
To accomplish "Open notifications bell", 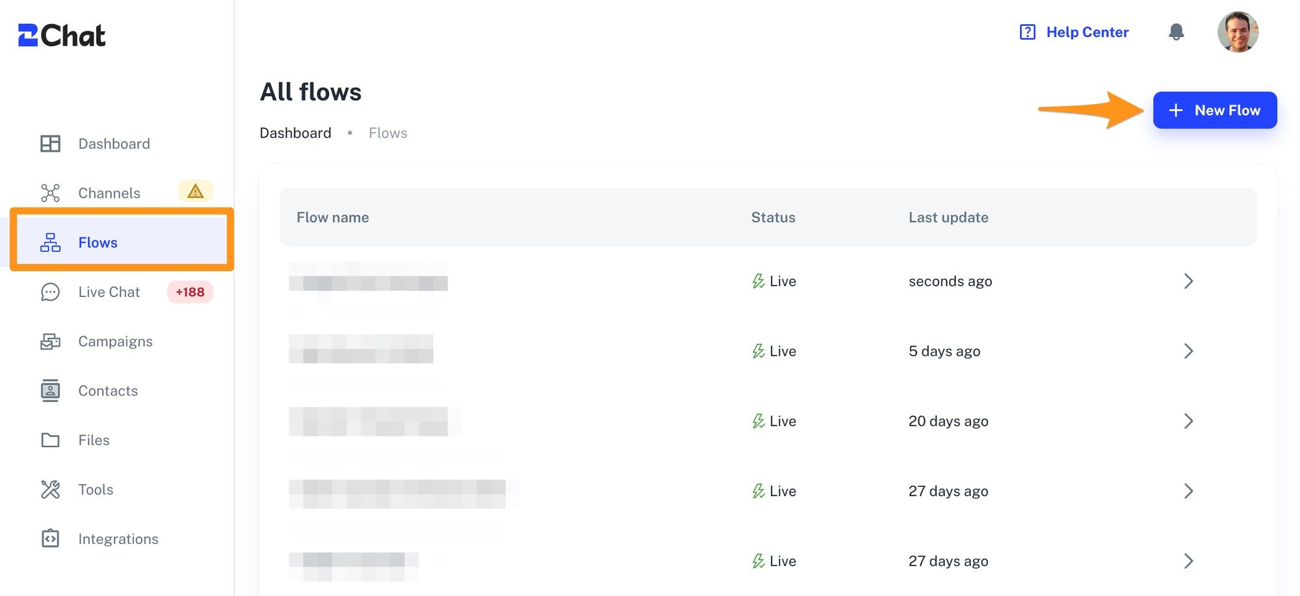I will point(1176,32).
